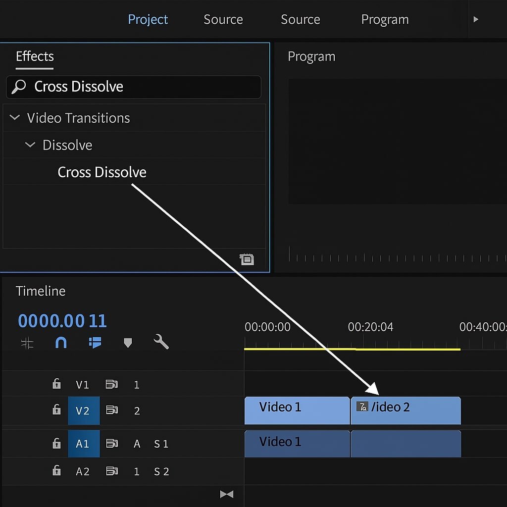The height and width of the screenshot is (507, 507).
Task: Click the Program monitor preview area
Action: pos(398,141)
